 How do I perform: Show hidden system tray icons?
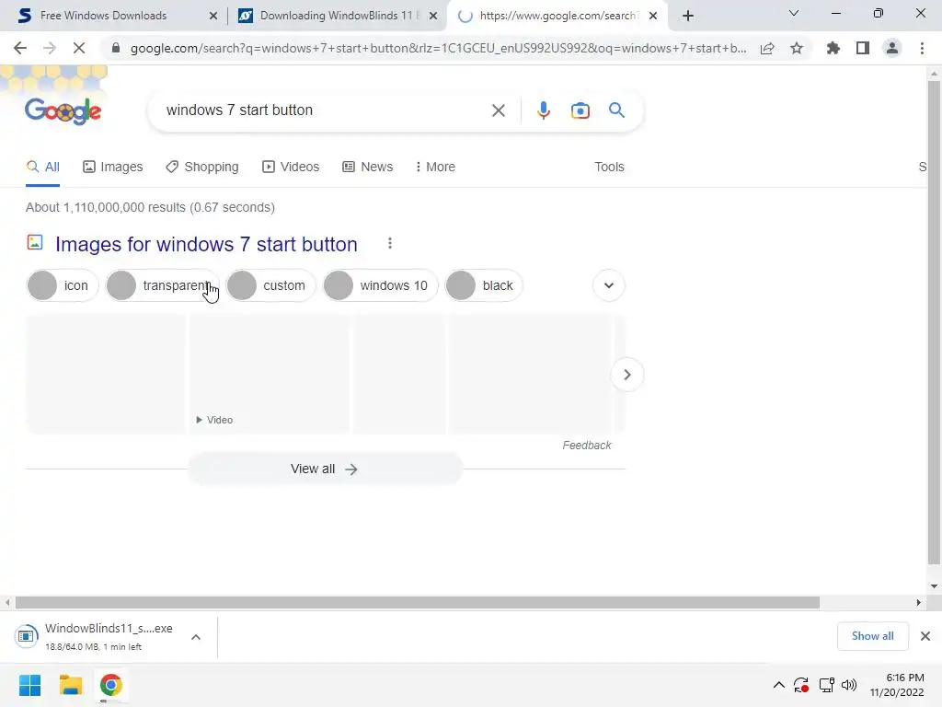(x=778, y=685)
